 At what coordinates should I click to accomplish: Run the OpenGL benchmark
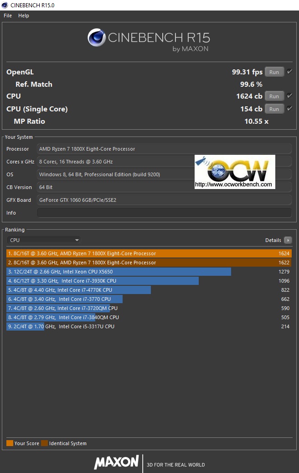[274, 72]
